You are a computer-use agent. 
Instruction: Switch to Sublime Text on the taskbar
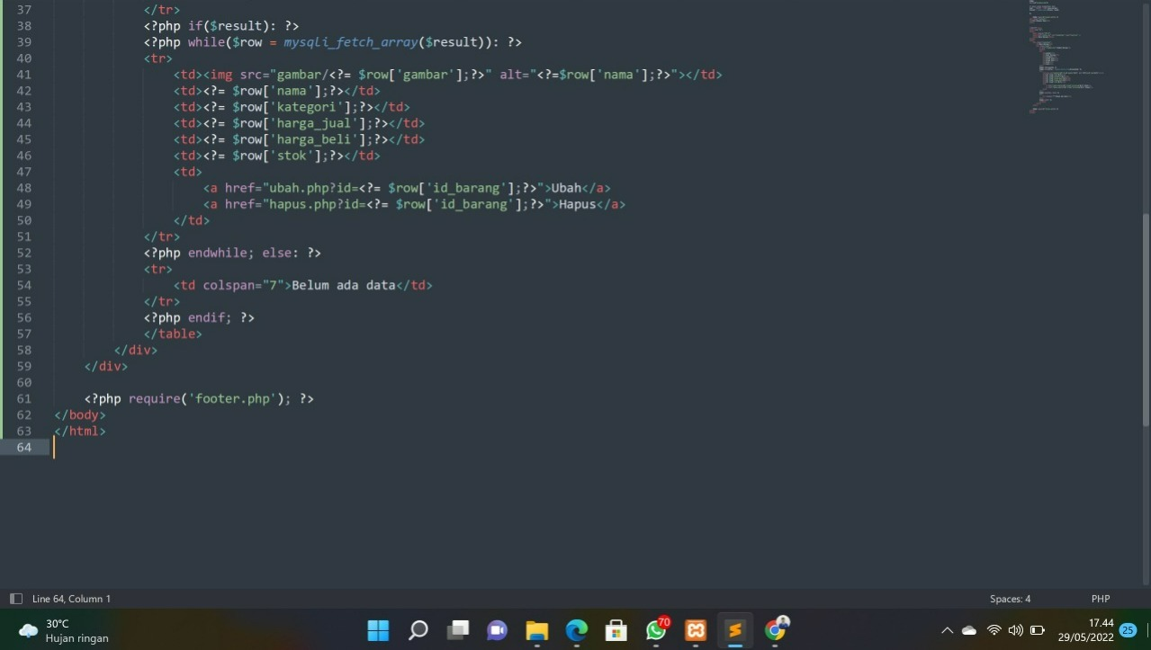click(x=734, y=630)
